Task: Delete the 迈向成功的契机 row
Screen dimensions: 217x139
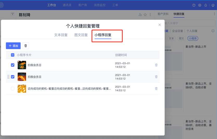Action: 156,89
